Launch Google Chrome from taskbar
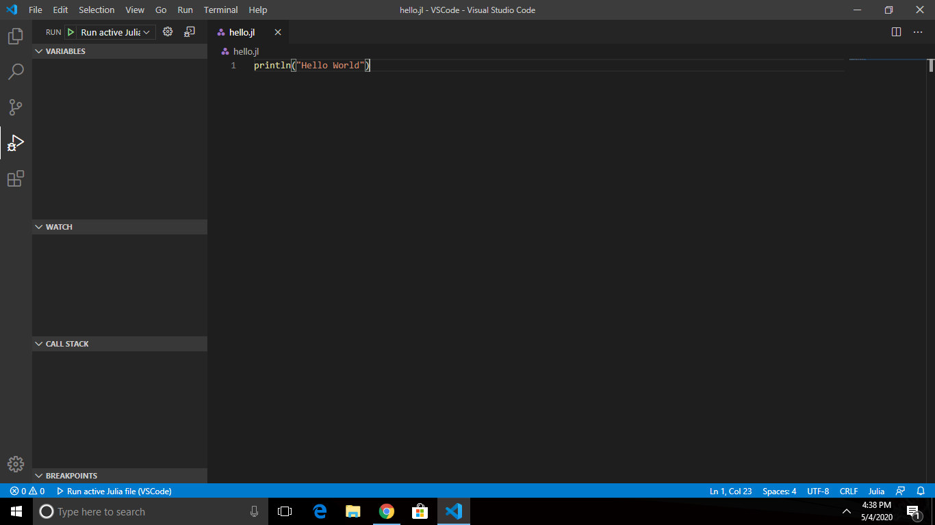The image size is (935, 525). 387,511
